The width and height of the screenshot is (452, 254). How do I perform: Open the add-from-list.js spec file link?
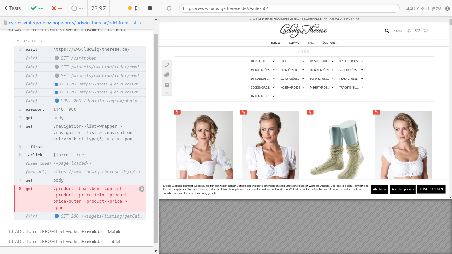[75, 23]
